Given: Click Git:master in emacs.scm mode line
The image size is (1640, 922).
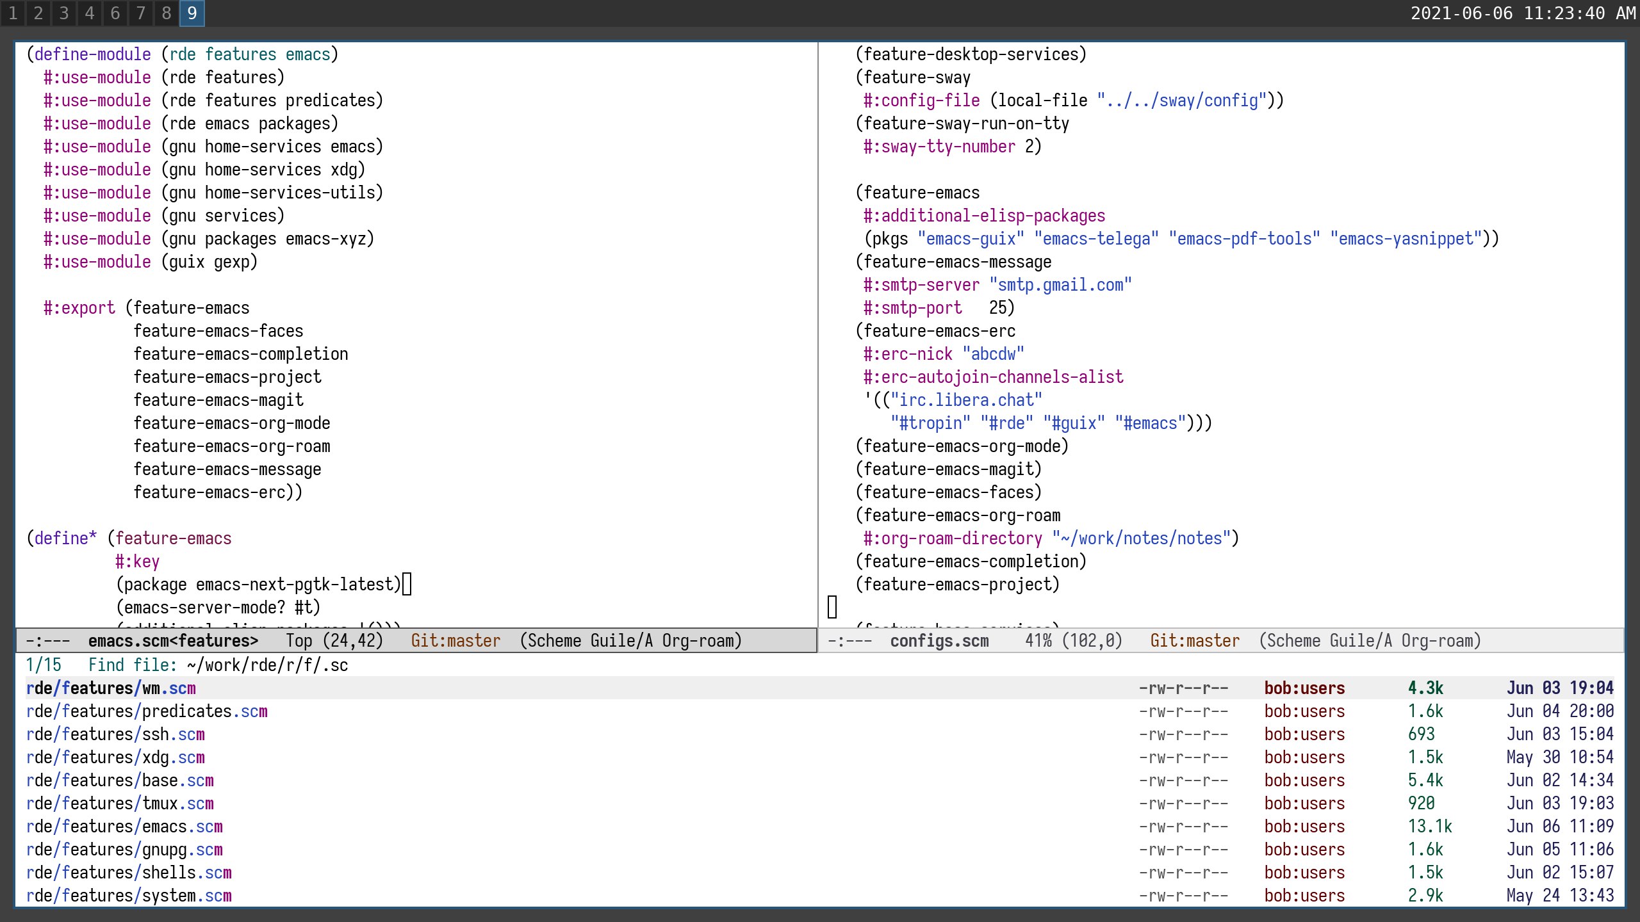Looking at the screenshot, I should [455, 641].
